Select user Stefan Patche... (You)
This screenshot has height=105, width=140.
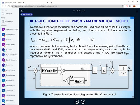tap(9, 29)
